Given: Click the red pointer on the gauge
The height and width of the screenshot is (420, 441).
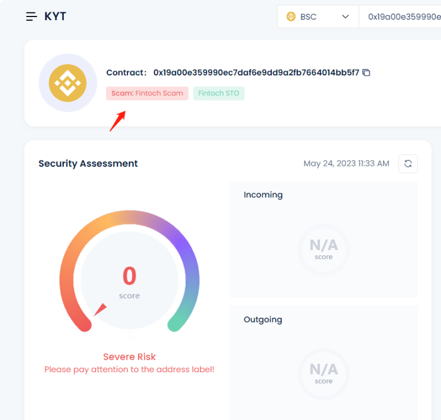Looking at the screenshot, I should pos(100,309).
